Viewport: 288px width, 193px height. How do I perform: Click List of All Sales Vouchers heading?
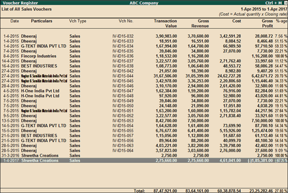[x=27, y=9]
